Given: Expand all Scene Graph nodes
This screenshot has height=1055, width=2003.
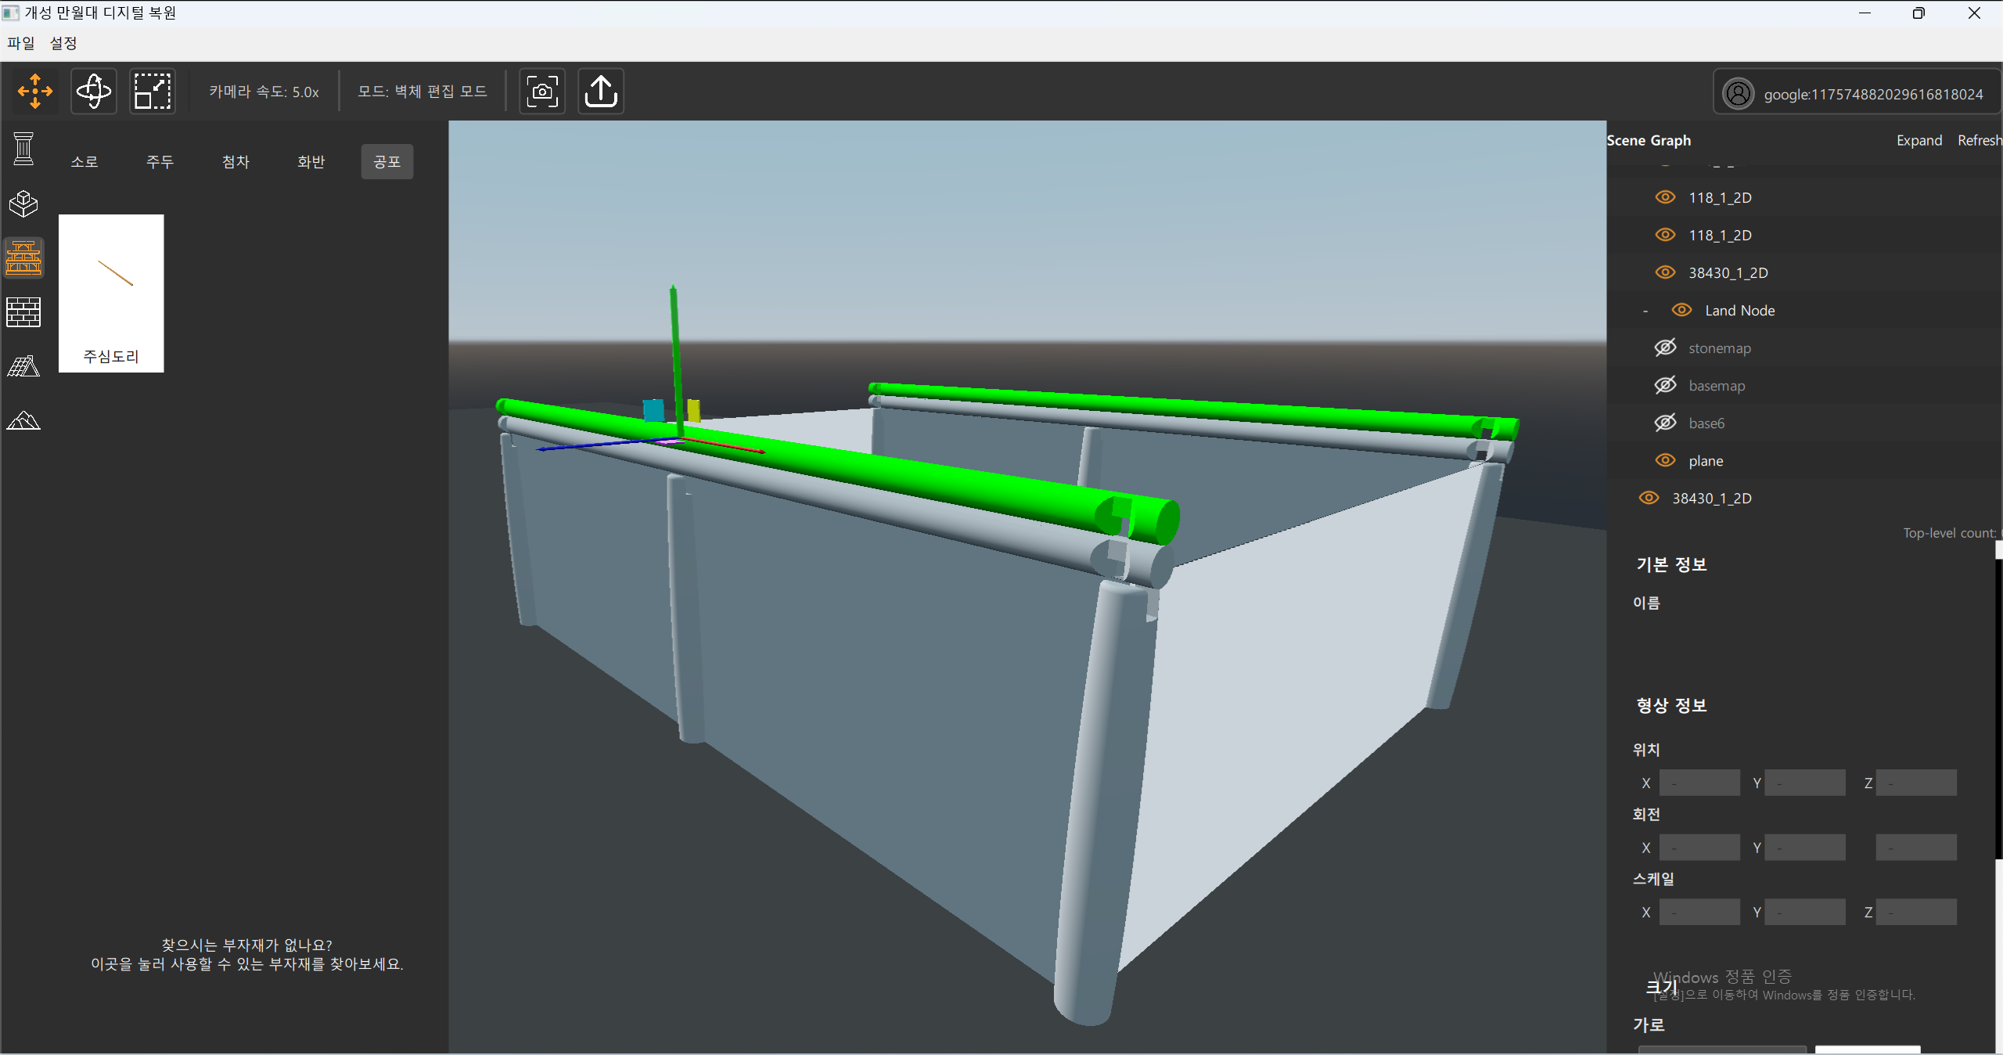Looking at the screenshot, I should tap(1918, 140).
